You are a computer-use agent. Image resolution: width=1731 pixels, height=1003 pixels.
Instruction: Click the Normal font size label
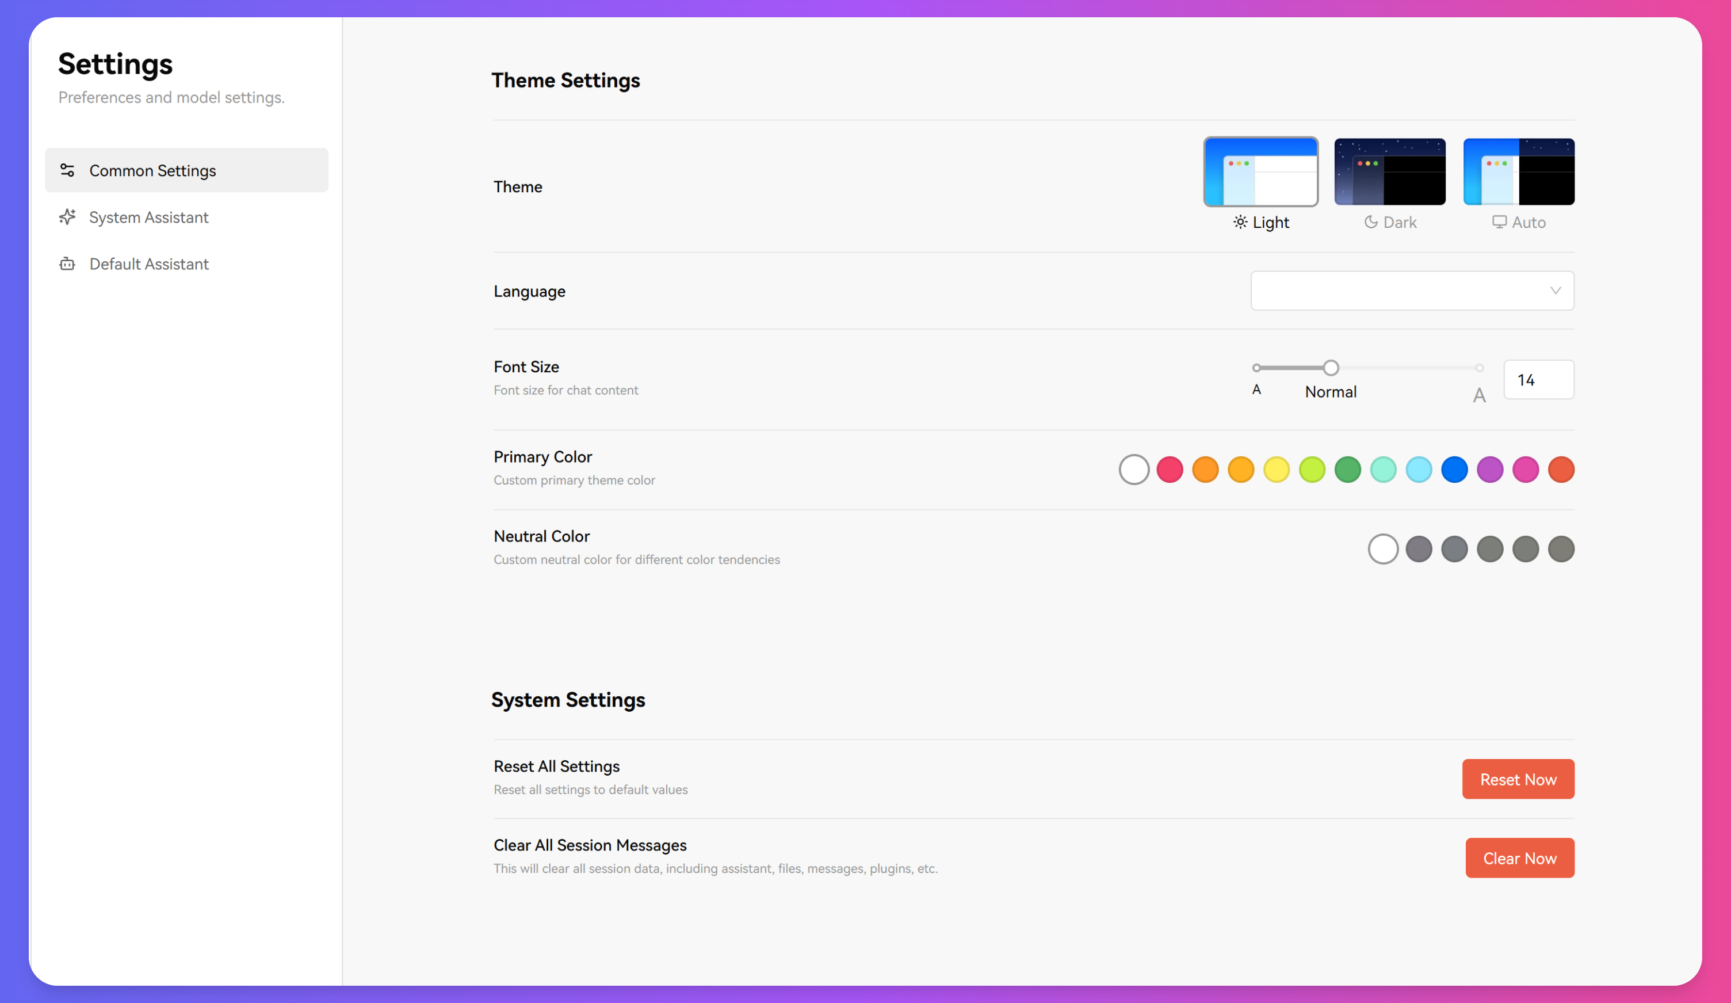[1331, 391]
